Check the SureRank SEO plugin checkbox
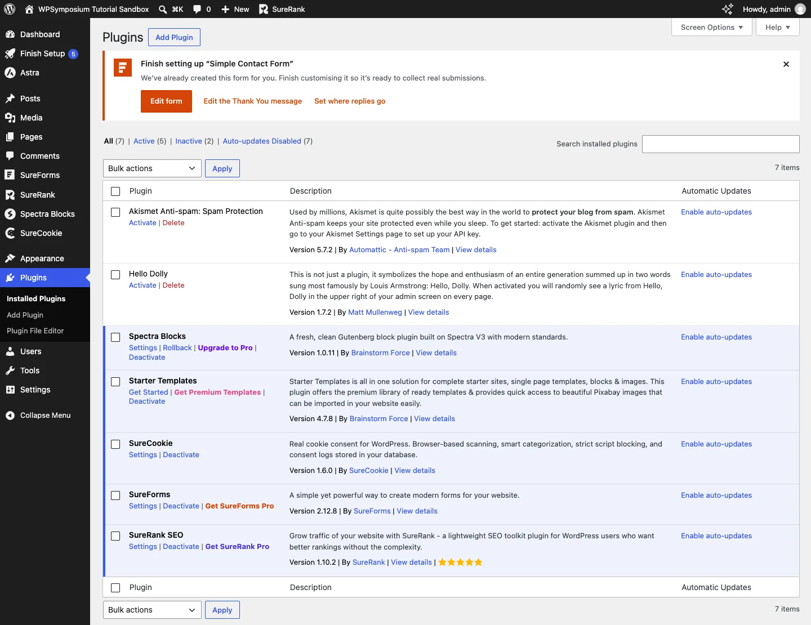This screenshot has width=811, height=625. click(115, 536)
